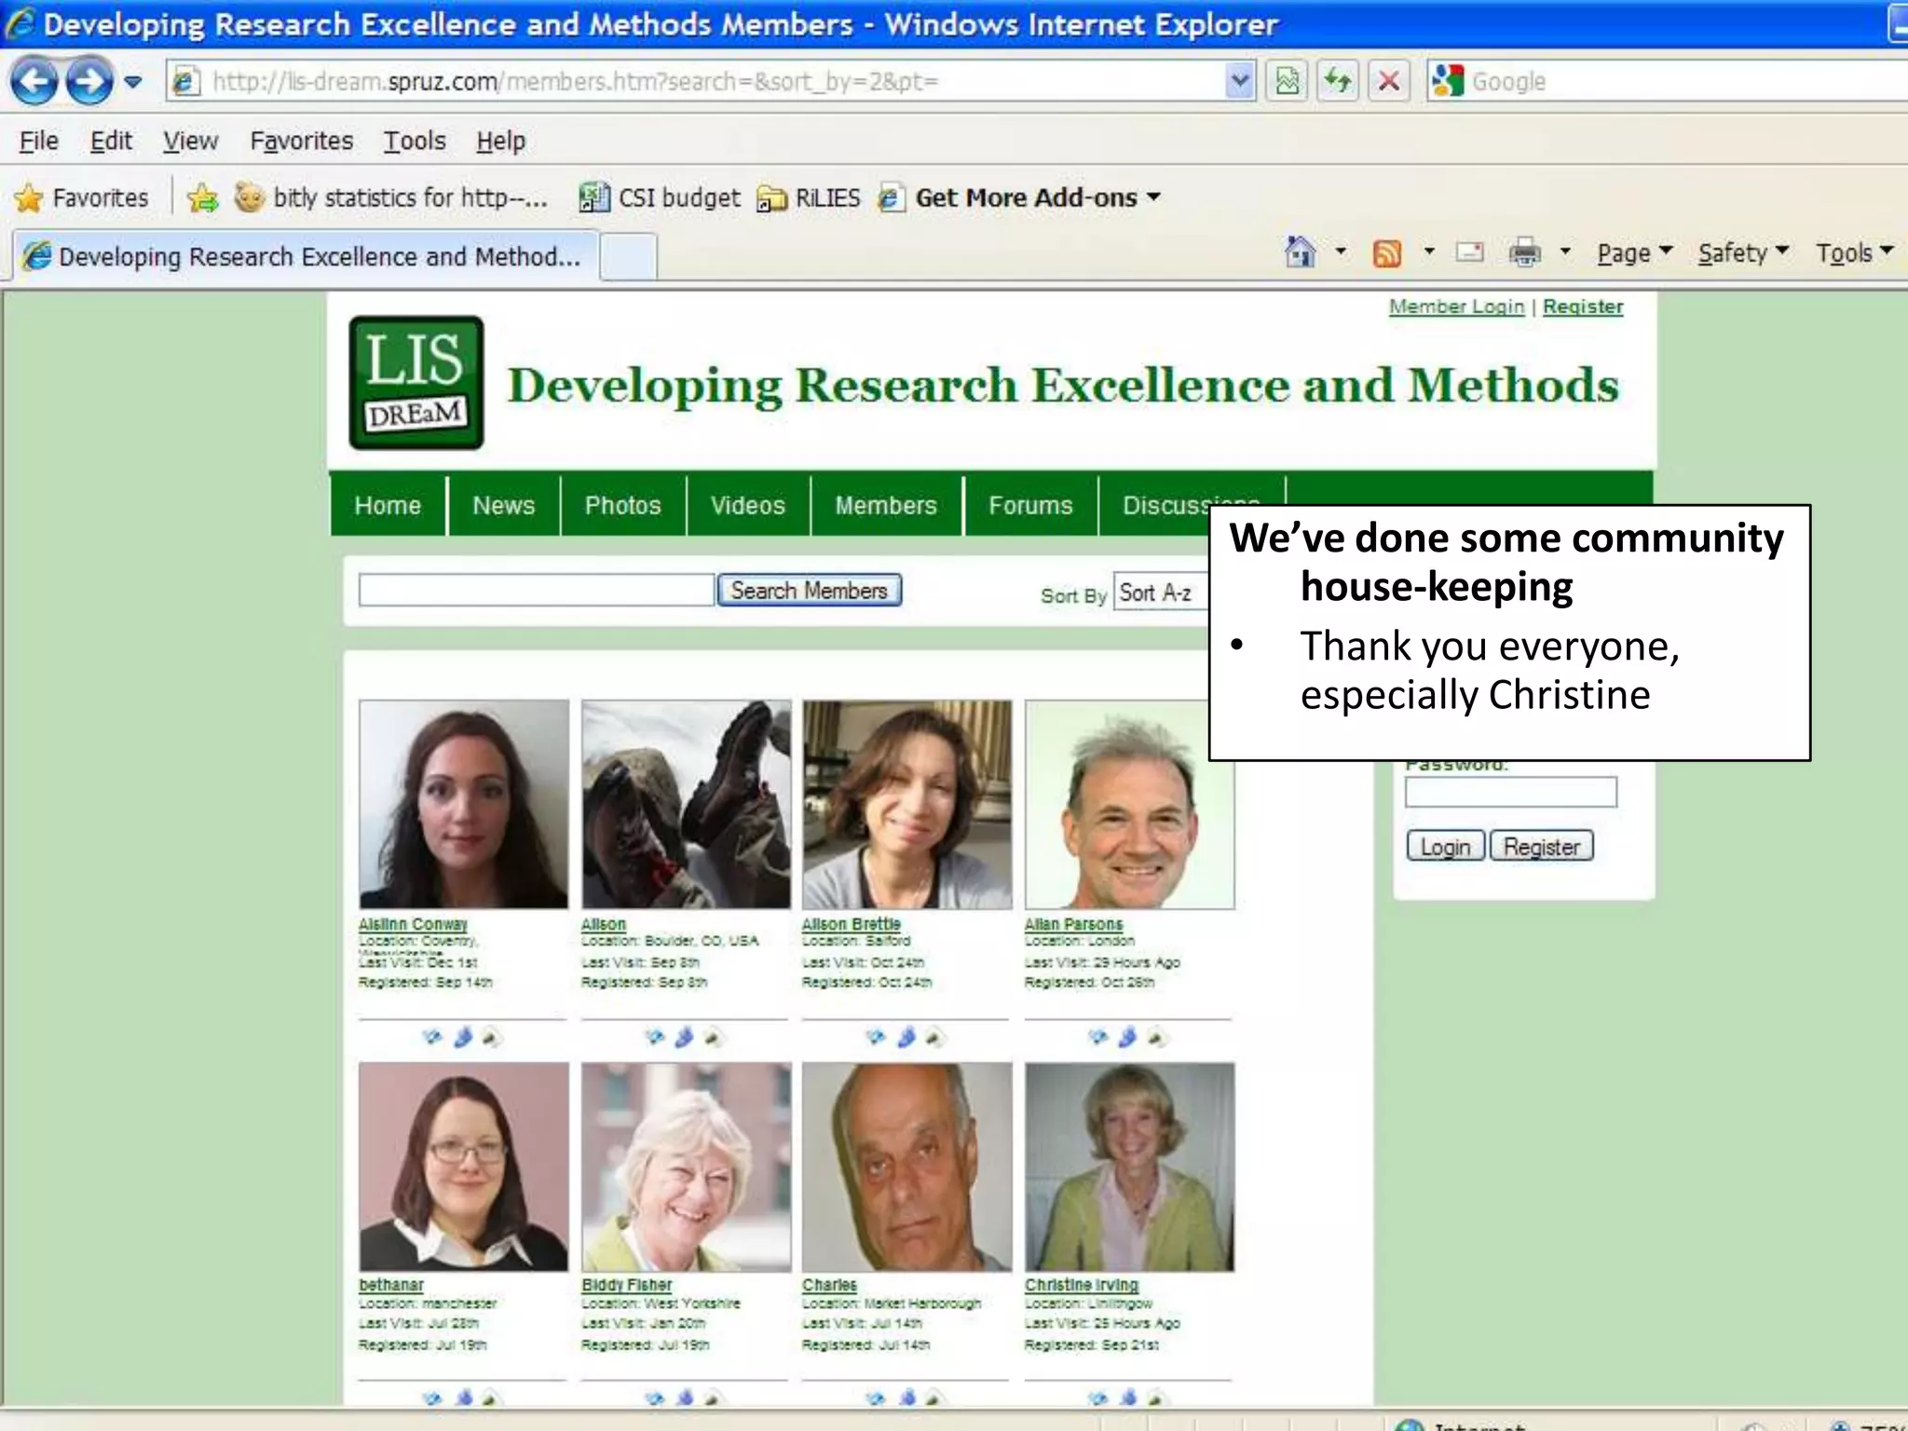Click the Add to Favorites star icon
This screenshot has height=1431, width=1908.
202,198
